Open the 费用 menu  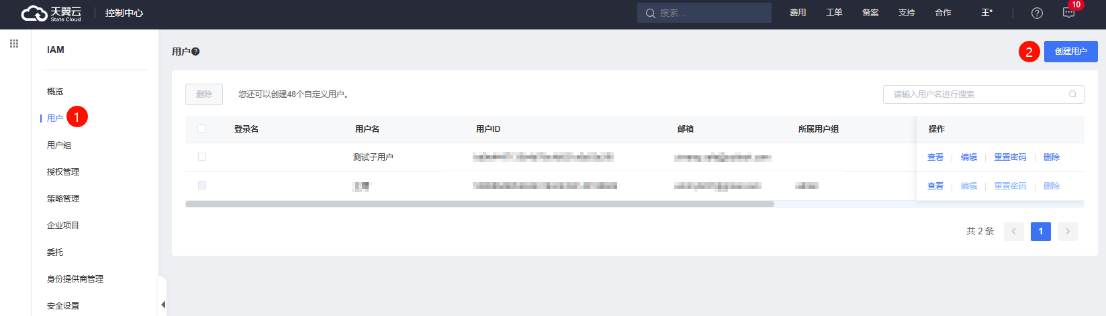(x=798, y=13)
